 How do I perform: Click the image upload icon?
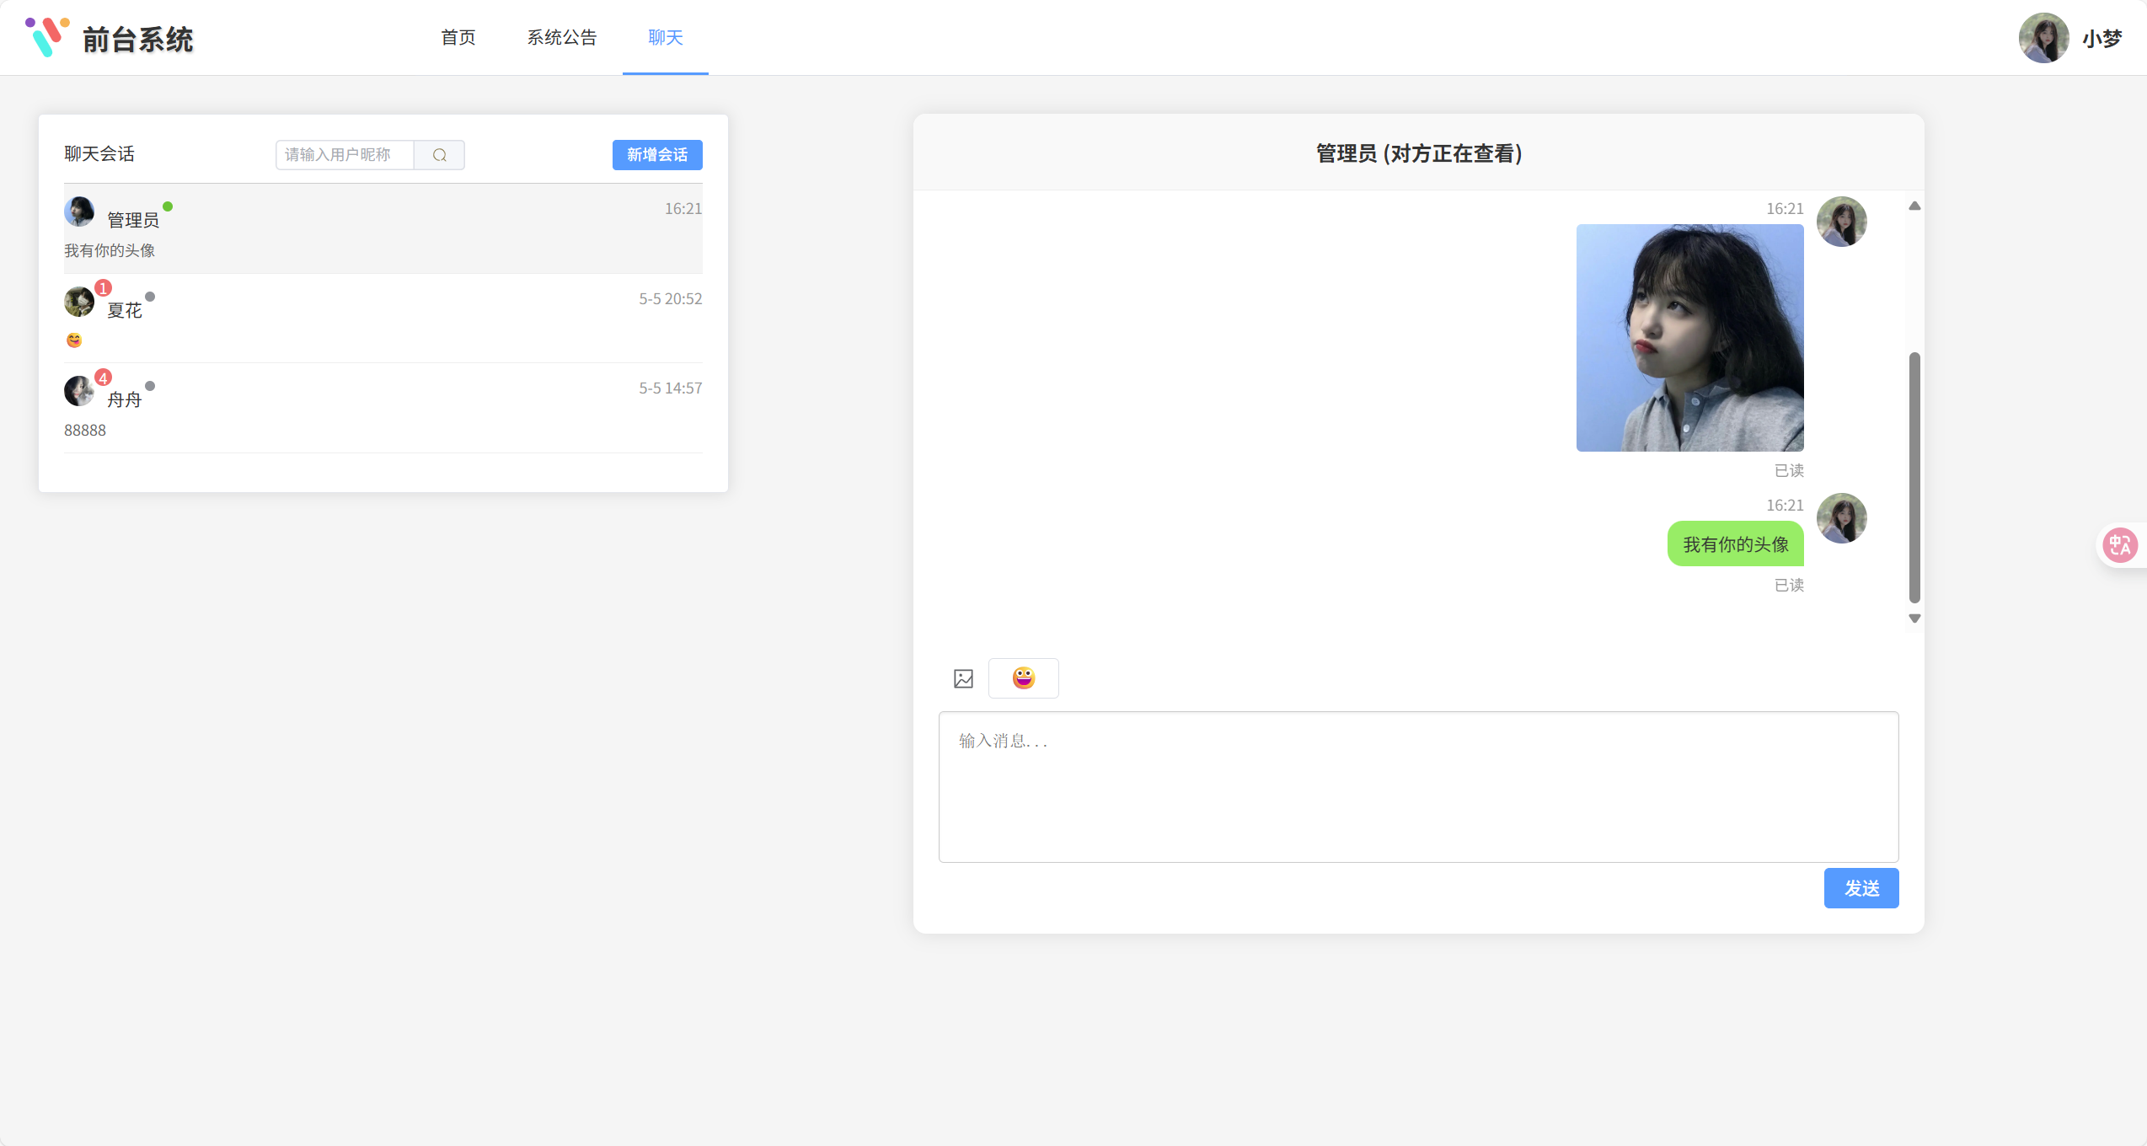[x=963, y=678]
